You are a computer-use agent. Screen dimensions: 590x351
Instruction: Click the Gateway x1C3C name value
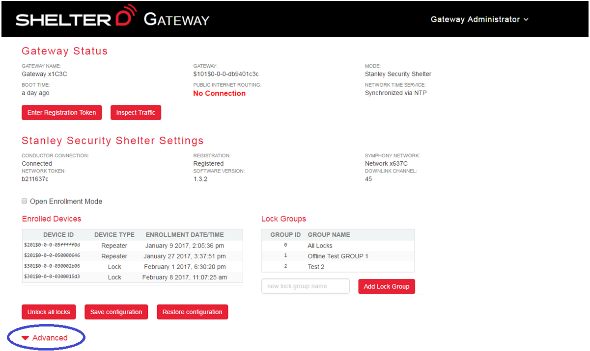(44, 74)
